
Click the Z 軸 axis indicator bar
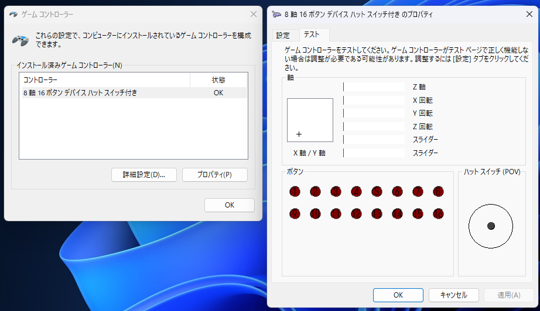374,87
